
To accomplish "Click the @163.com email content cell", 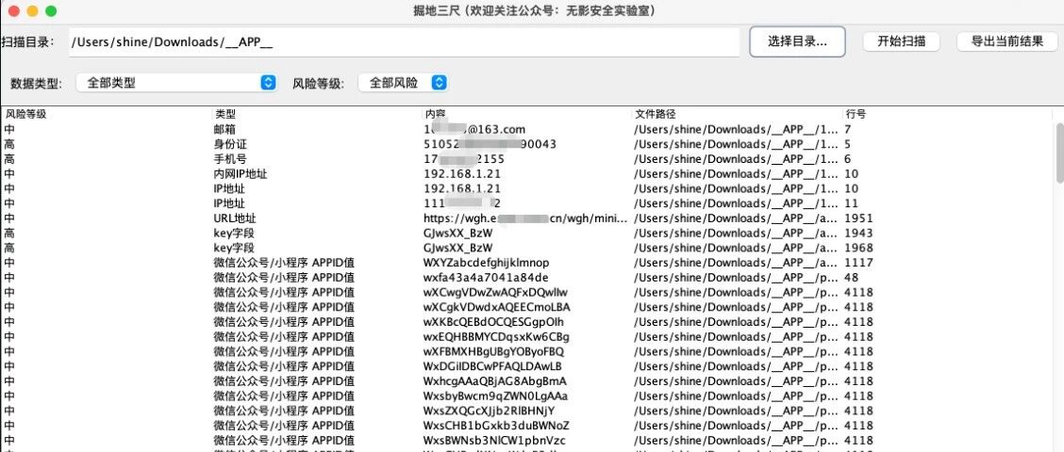I will (474, 129).
